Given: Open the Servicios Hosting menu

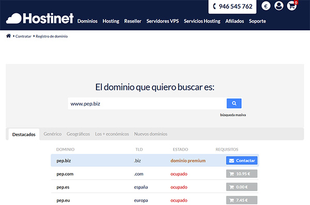Looking at the screenshot, I should tap(202, 21).
